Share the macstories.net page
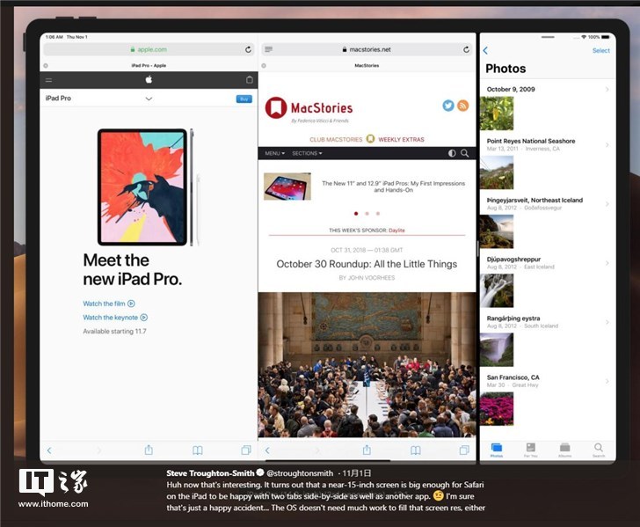This screenshot has width=640, height=527. (367, 450)
